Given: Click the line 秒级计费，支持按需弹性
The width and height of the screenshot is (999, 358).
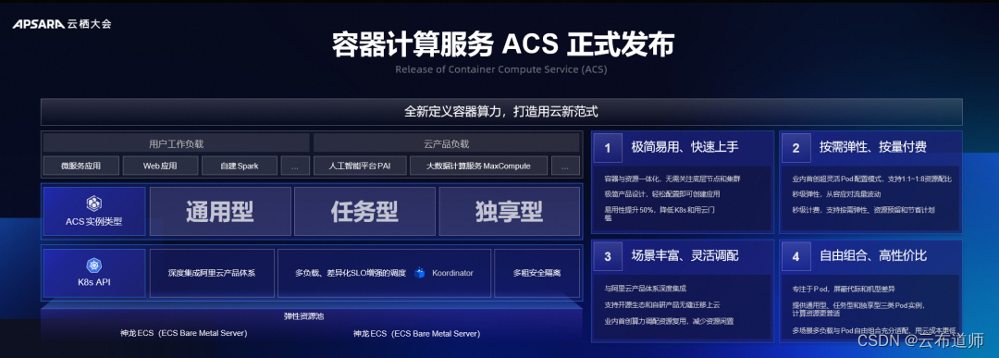Looking at the screenshot, I should [x=863, y=209].
